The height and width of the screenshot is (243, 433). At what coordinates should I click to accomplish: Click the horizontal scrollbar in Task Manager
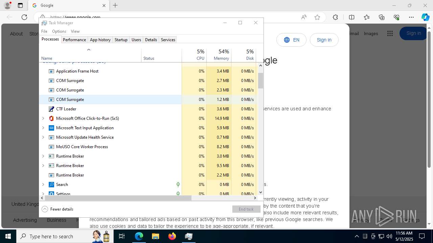tap(118, 198)
